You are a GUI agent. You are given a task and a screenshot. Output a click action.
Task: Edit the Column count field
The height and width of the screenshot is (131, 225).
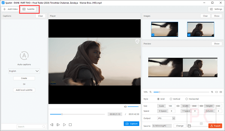click(x=219, y=111)
